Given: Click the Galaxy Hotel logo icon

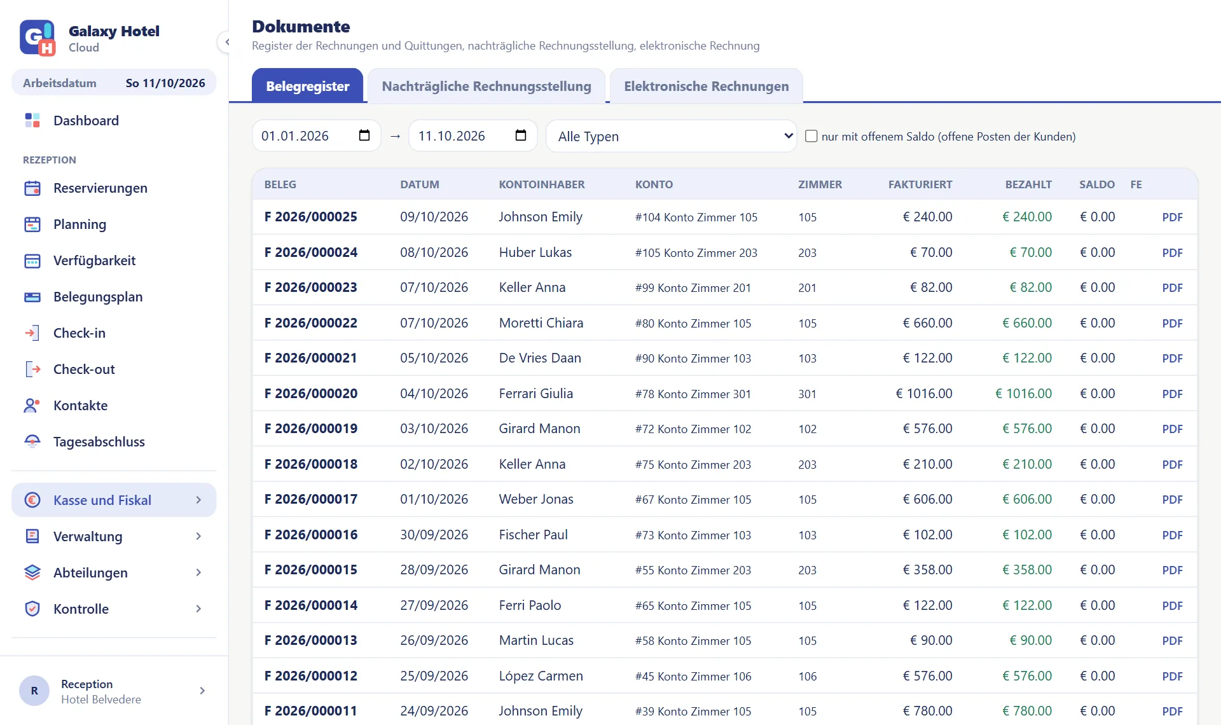Looking at the screenshot, I should [x=38, y=38].
